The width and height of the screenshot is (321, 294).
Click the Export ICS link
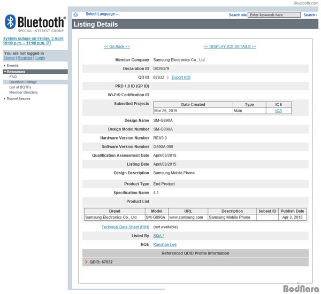click(181, 78)
